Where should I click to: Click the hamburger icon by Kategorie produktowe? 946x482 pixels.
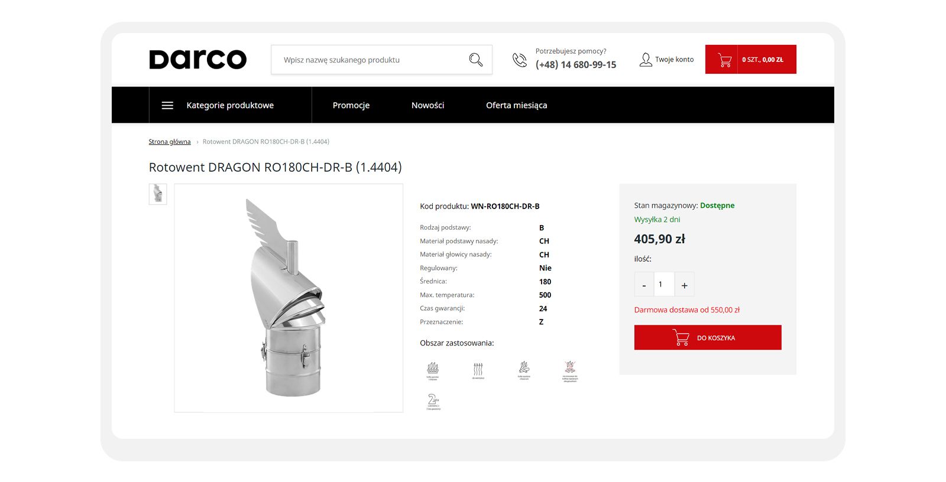coord(167,105)
